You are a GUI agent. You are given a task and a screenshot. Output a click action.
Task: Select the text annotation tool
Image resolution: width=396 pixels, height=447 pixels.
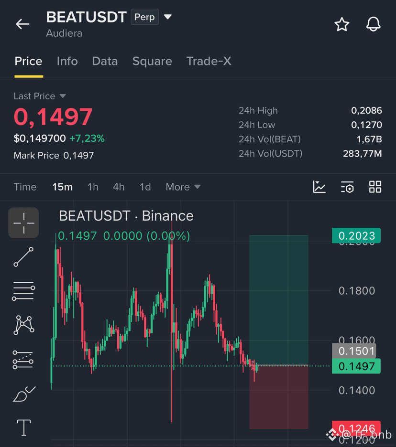pyautogui.click(x=24, y=427)
